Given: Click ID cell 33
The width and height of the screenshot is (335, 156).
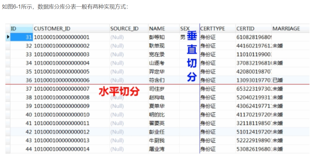Looking at the screenshot, I should [22, 54].
